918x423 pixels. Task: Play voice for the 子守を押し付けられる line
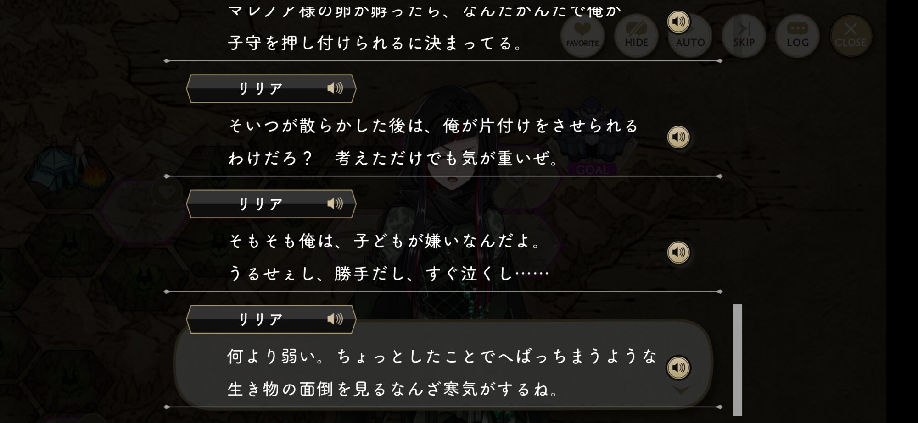pos(678,22)
